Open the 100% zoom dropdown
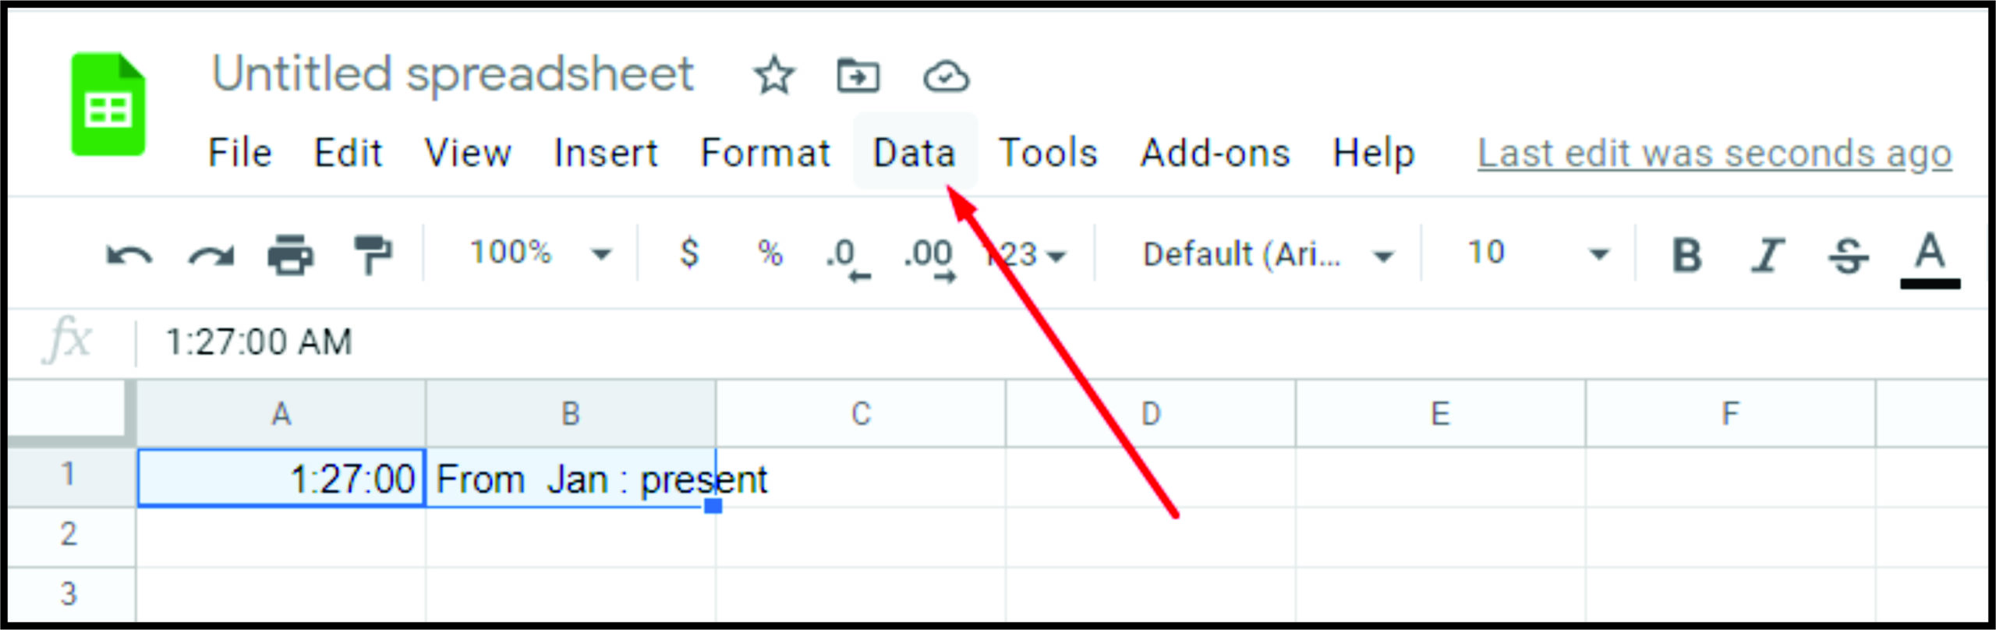Screen dimensions: 1996x630 (x=540, y=253)
